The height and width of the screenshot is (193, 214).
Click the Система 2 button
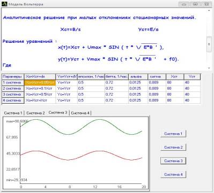173,147
